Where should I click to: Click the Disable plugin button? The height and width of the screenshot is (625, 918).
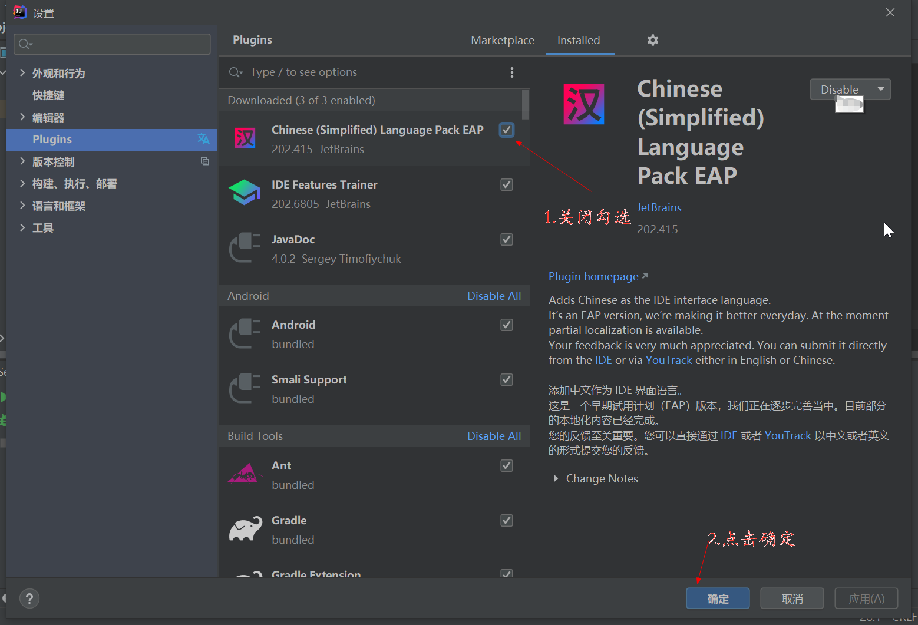[840, 90]
